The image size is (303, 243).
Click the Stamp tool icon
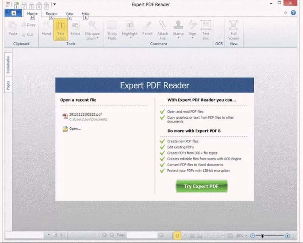click(178, 25)
